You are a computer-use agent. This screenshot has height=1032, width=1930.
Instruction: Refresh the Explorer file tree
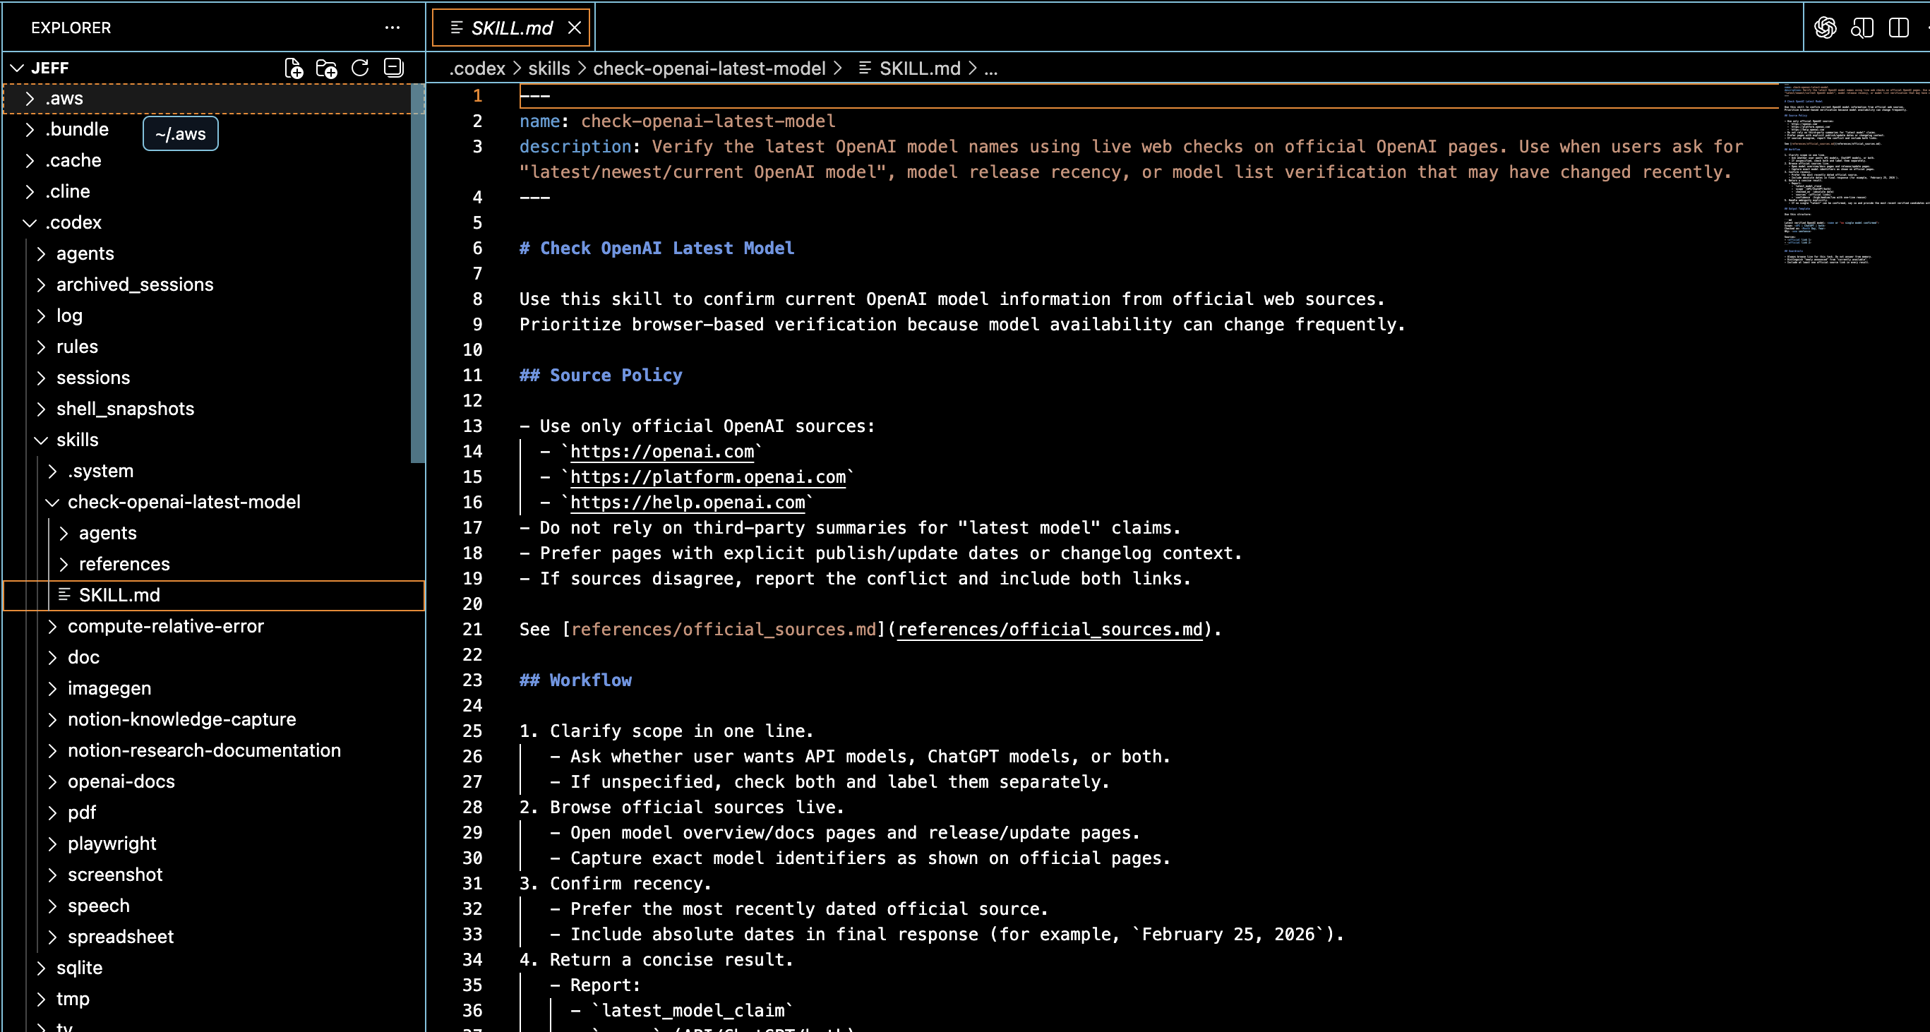pos(361,68)
